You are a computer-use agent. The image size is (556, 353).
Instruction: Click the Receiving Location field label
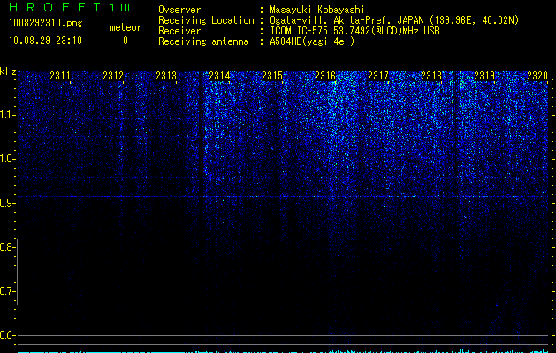[206, 20]
